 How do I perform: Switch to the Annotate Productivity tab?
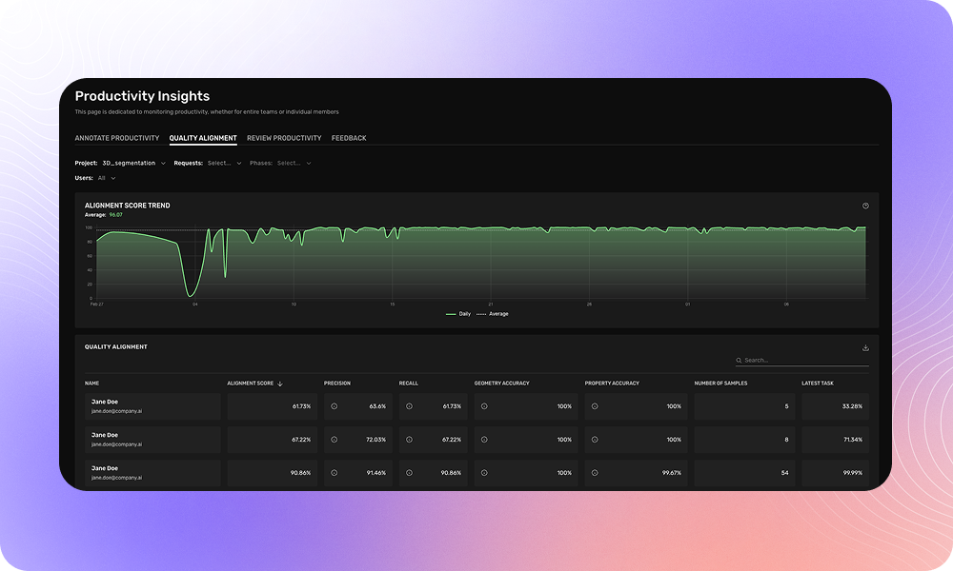116,137
